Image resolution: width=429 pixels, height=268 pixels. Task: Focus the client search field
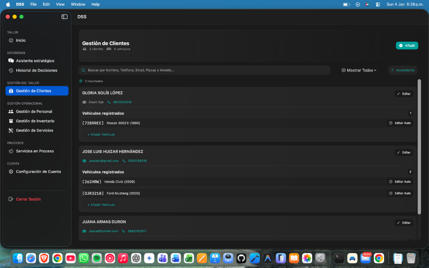205,70
